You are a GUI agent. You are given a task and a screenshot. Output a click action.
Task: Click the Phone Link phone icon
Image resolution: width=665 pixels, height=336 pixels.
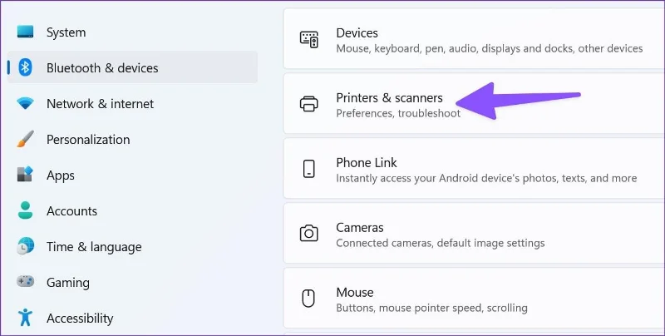(309, 169)
